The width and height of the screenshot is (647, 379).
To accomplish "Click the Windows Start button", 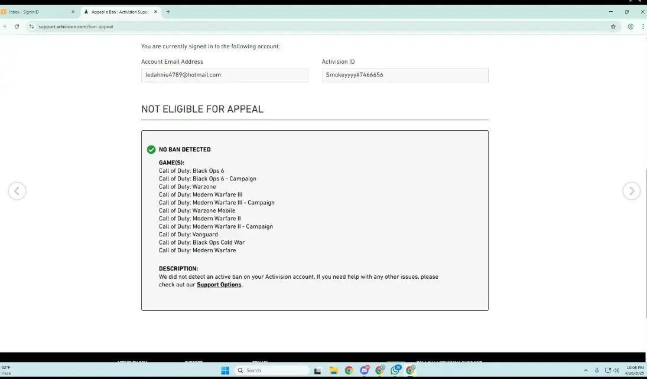I will [x=225, y=370].
